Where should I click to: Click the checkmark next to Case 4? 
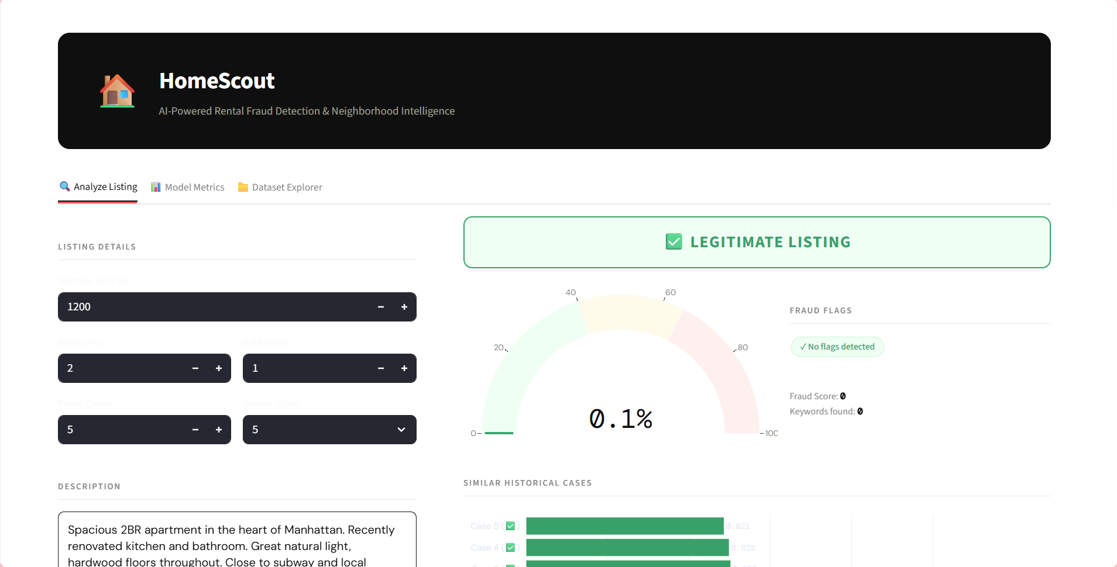511,547
